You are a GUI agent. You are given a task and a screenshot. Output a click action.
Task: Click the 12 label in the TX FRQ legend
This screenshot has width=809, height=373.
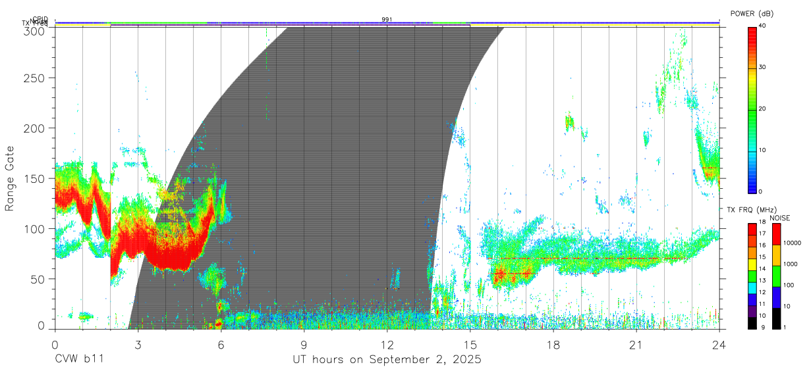click(763, 293)
